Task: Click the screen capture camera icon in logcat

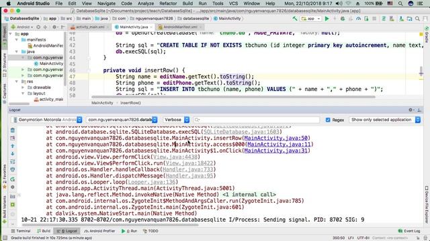Action: 13,196
